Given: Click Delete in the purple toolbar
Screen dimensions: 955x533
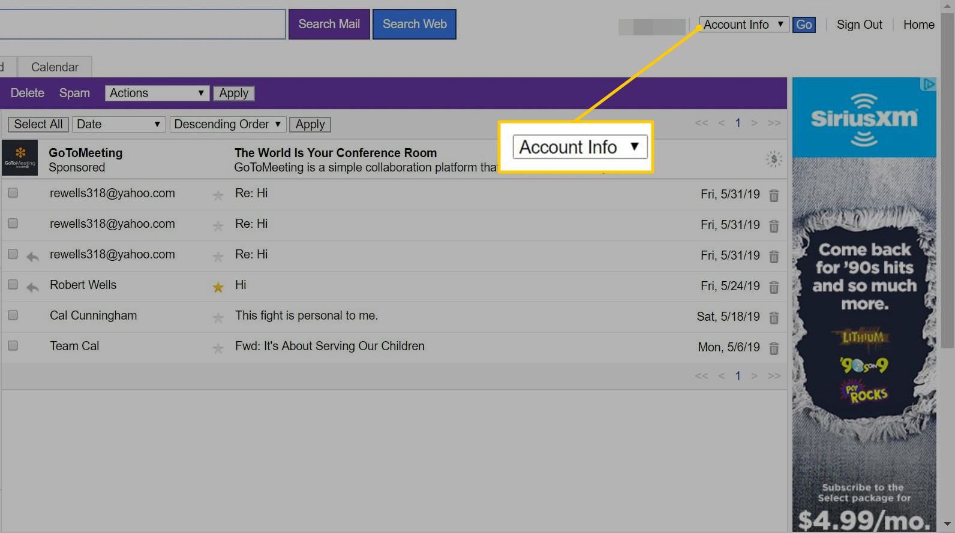Looking at the screenshot, I should point(28,93).
